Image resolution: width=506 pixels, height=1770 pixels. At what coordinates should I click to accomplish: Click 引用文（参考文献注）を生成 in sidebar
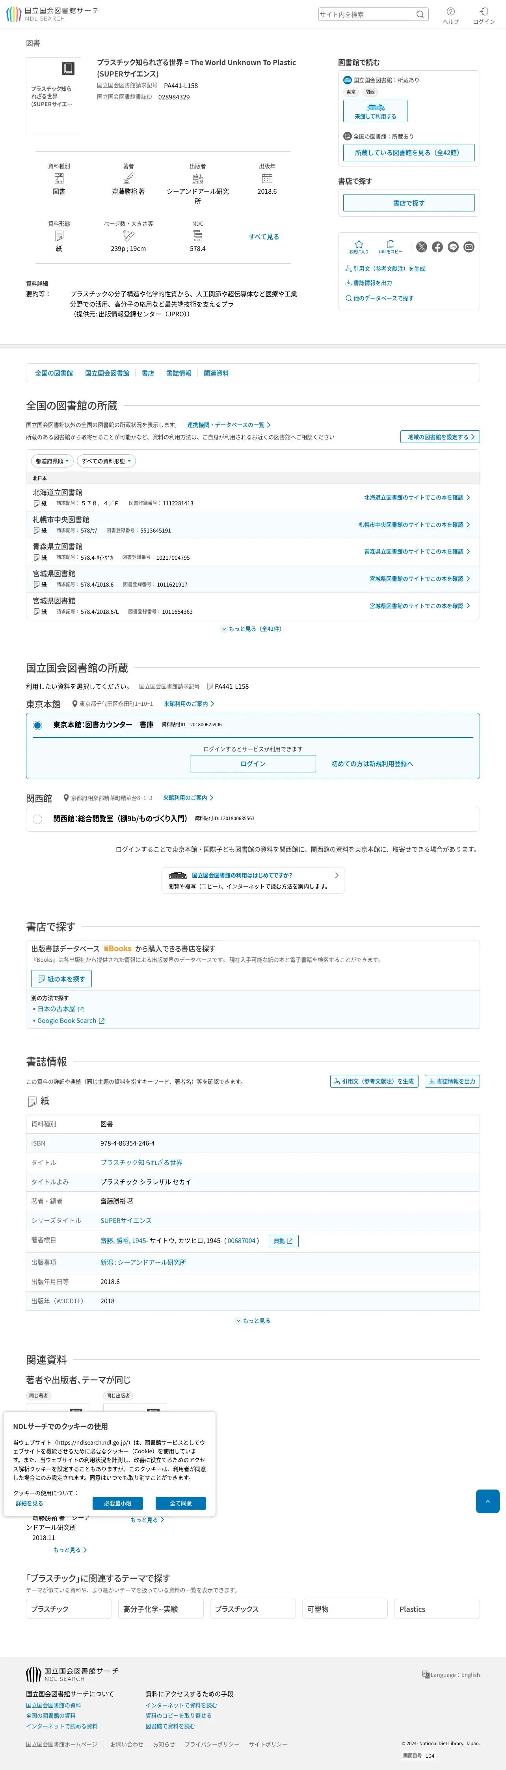[x=385, y=269]
